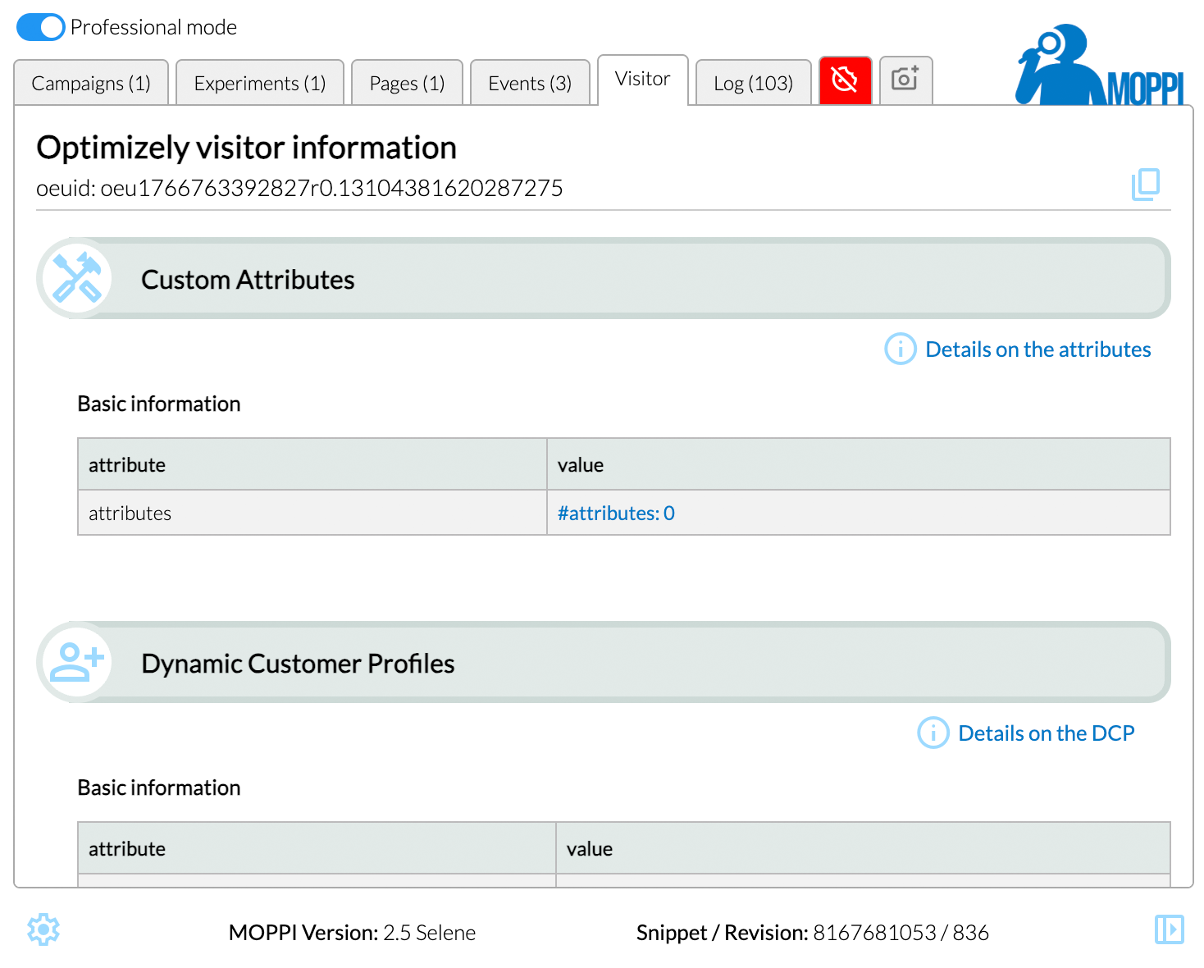This screenshot has height=968, width=1204.
Task: Click the camera snapshot icon
Action: point(905,80)
